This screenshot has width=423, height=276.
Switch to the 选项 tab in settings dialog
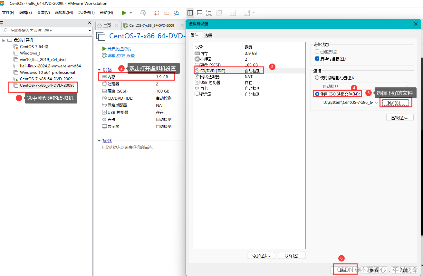[x=208, y=35]
